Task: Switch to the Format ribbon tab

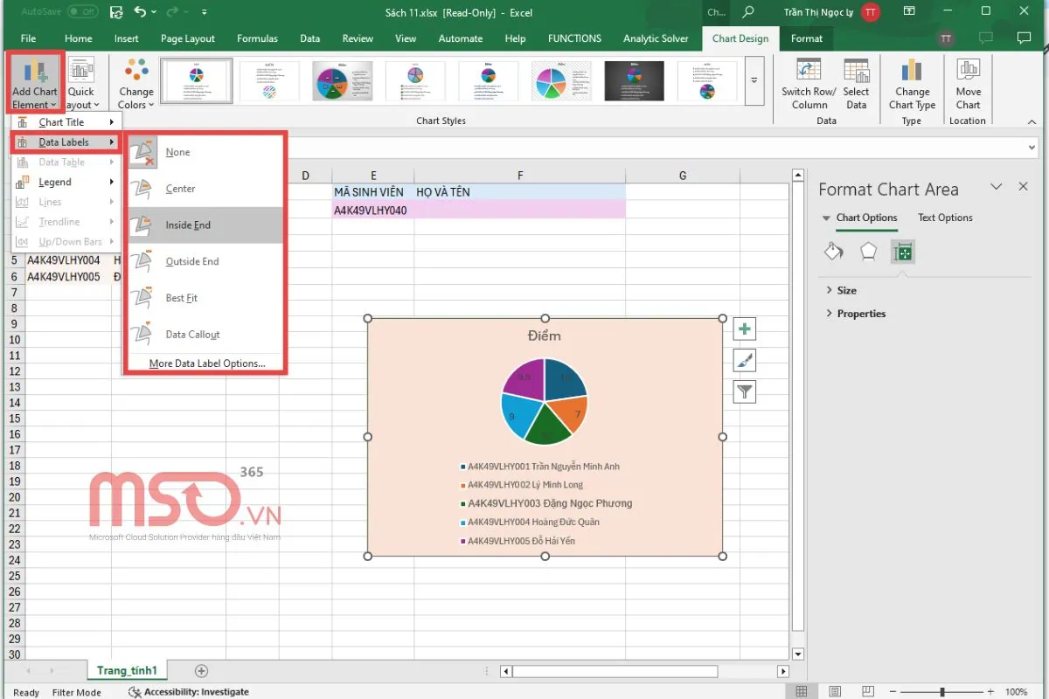Action: [x=807, y=38]
